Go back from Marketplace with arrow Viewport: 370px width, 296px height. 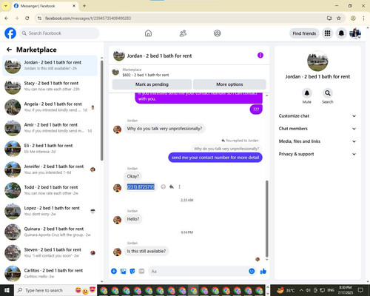[9, 50]
